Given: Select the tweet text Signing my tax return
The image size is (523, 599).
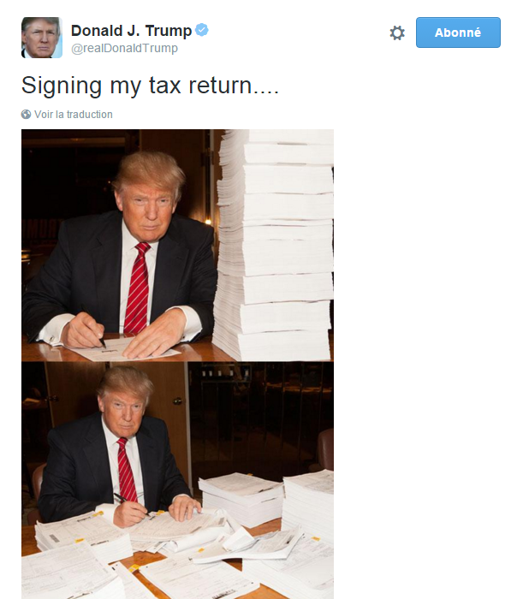Looking at the screenshot, I should click(150, 86).
